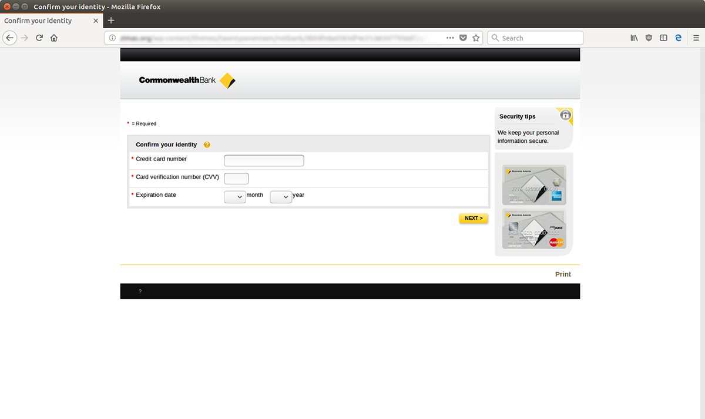Open the sidebars panel icon
This screenshot has height=419, width=705.
663,38
